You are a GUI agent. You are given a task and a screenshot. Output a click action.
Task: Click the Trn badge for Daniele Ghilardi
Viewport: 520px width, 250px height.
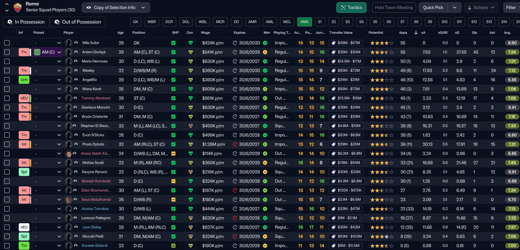(x=24, y=246)
